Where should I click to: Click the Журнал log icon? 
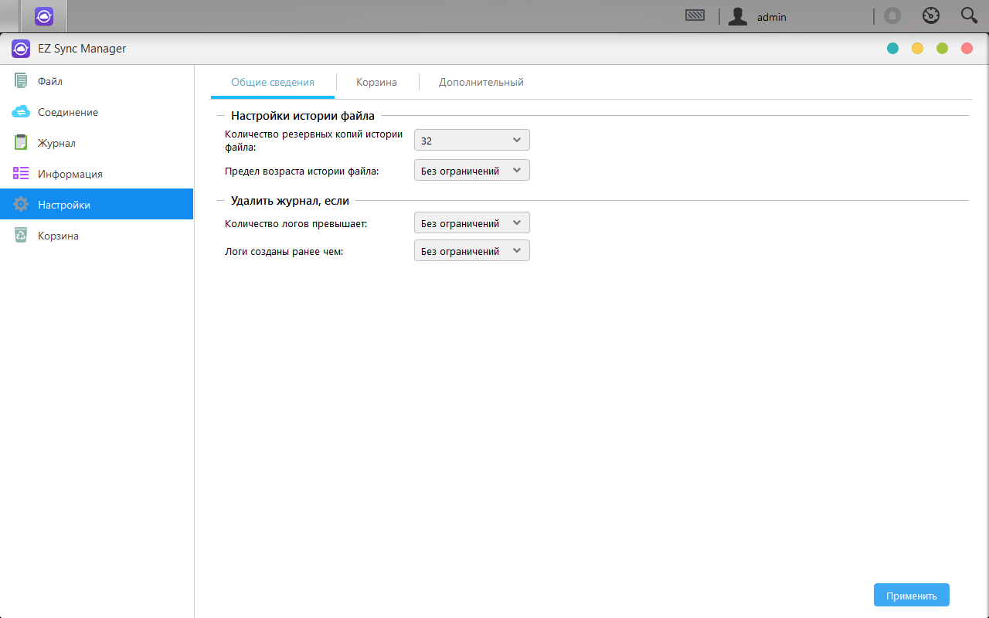pos(21,143)
